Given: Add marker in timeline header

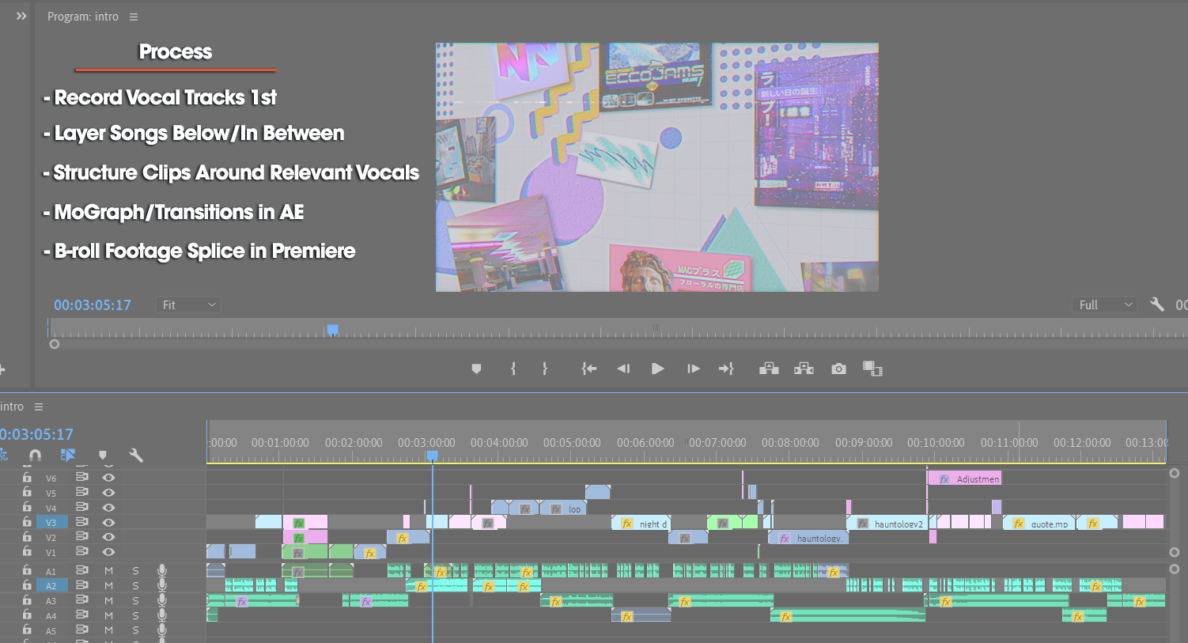Looking at the screenshot, I should (102, 455).
